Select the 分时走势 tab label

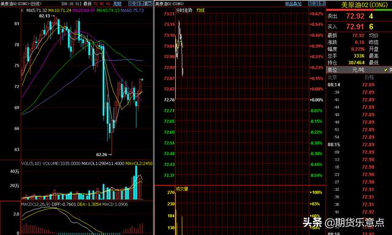tap(184, 10)
